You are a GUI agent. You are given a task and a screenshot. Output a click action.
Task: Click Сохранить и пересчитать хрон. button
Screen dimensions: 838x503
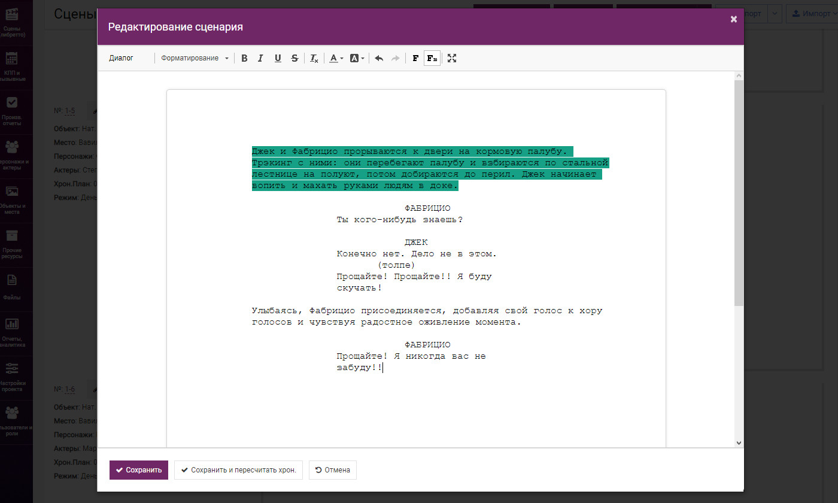pyautogui.click(x=239, y=470)
